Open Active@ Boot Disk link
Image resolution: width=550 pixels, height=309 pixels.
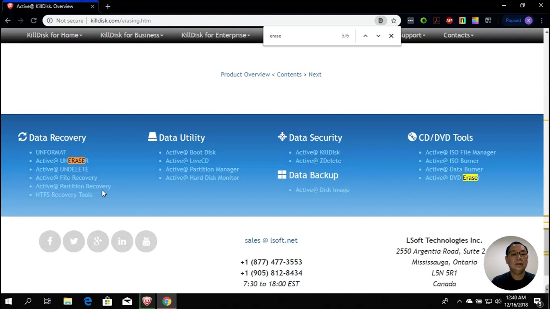point(191,152)
